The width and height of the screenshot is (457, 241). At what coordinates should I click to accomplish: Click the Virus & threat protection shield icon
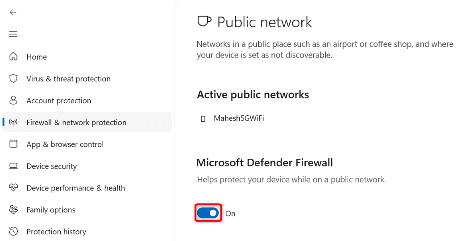click(x=13, y=79)
